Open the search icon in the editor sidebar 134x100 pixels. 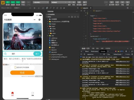tap(51, 8)
